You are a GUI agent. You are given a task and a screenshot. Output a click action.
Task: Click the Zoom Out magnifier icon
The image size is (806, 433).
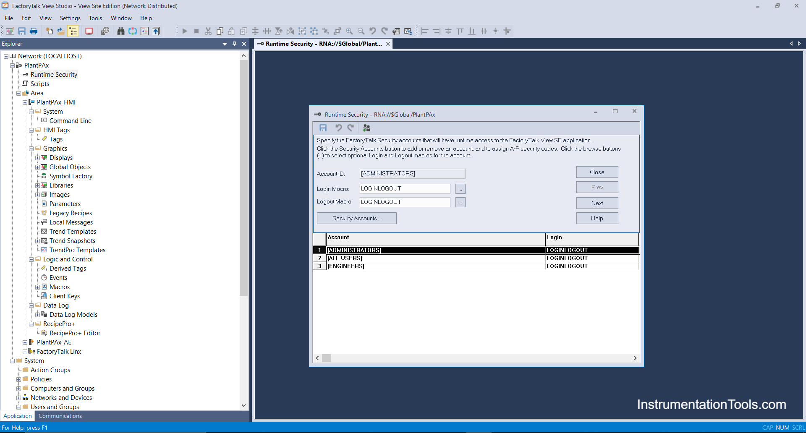tap(361, 31)
